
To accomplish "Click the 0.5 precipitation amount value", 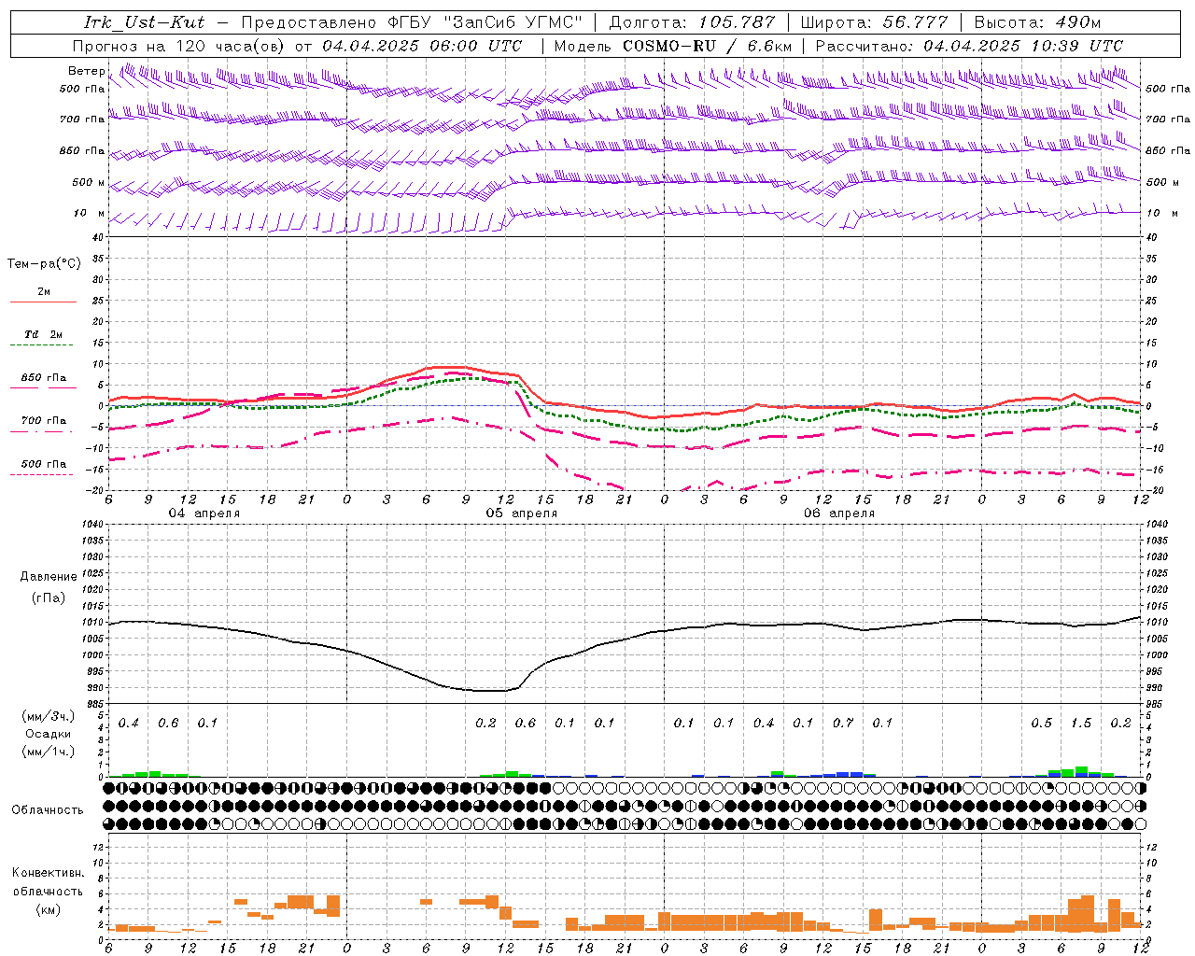I will pyautogui.click(x=1041, y=724).
